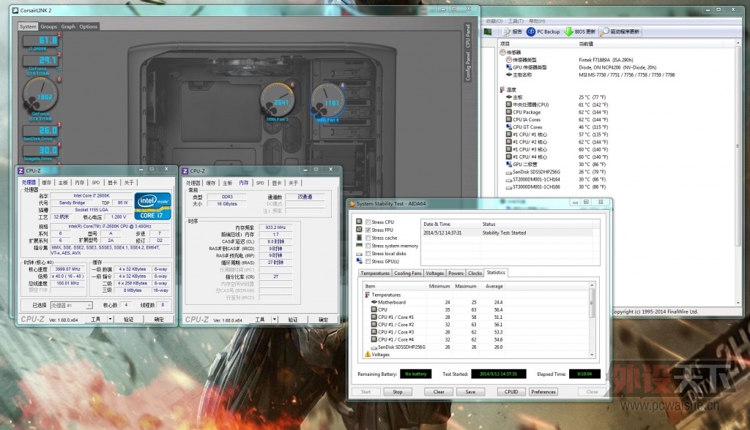Enable the Stress local disks checkbox
The width and height of the screenshot is (750, 430).
click(368, 254)
